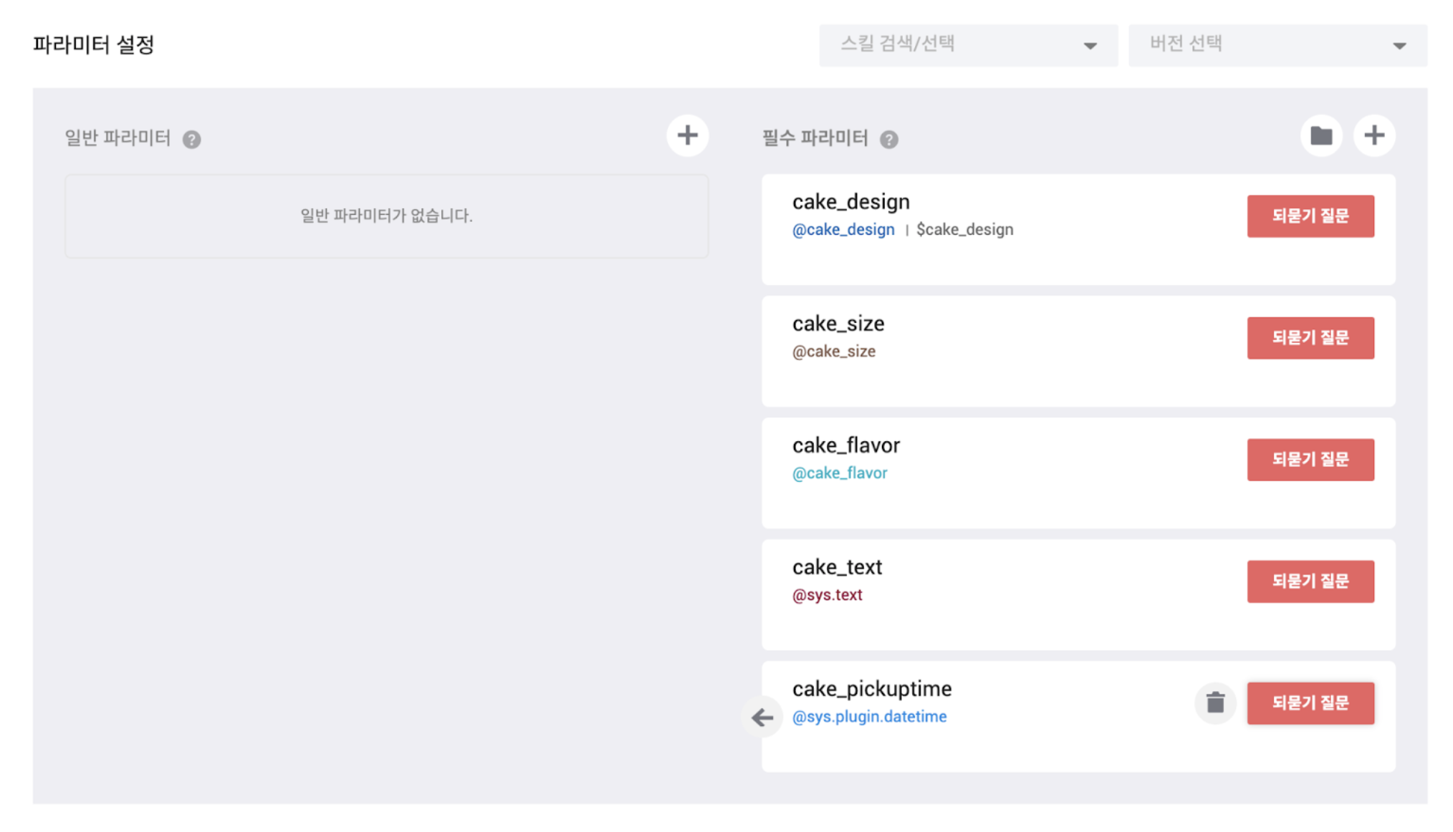The image size is (1453, 832).
Task: Open the @cake_design entity link
Action: (x=843, y=230)
